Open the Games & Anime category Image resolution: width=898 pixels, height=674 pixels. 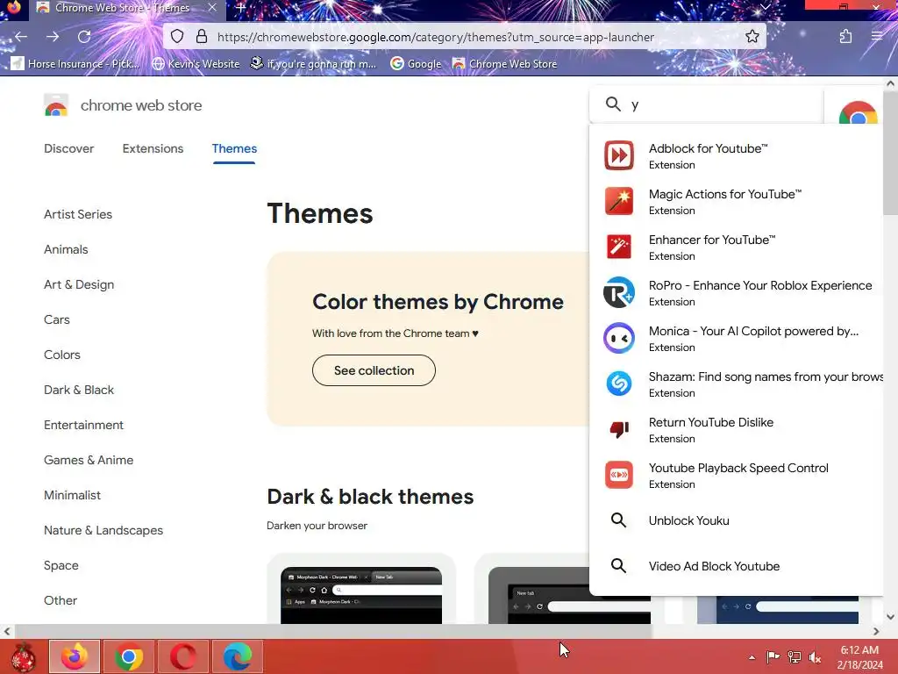89,460
